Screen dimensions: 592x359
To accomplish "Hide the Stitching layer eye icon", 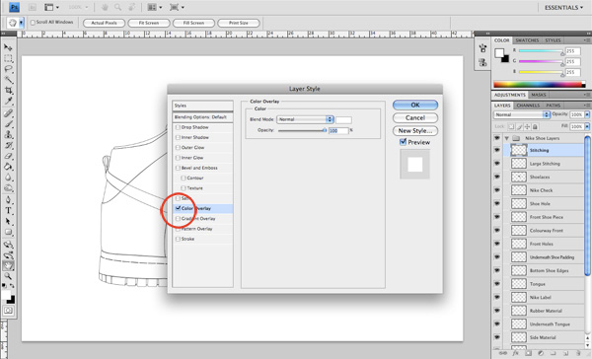I will point(497,150).
